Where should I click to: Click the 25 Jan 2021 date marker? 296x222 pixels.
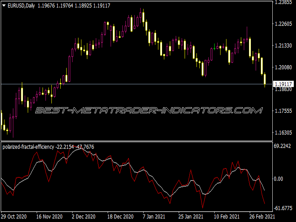click(x=191, y=216)
